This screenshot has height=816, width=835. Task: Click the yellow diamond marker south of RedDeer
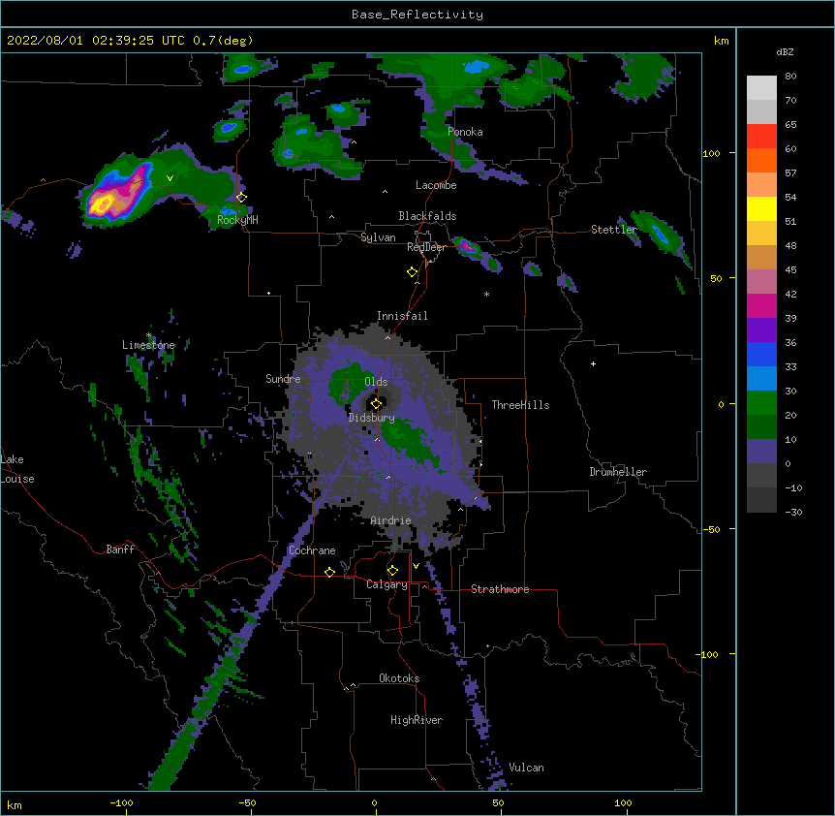[413, 272]
